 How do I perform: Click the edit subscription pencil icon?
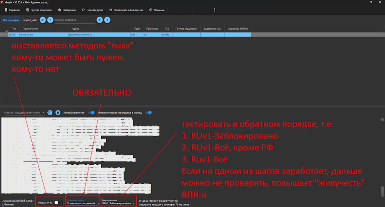43,20
